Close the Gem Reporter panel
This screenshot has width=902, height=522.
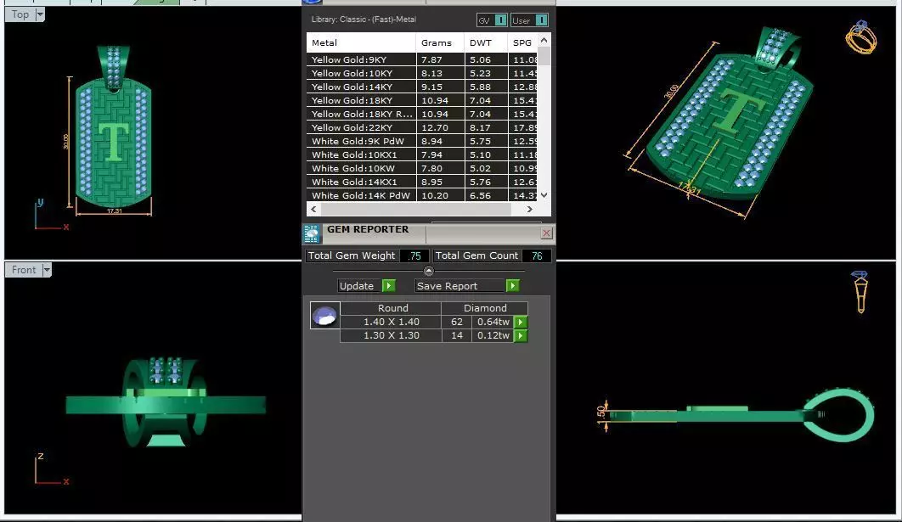546,233
